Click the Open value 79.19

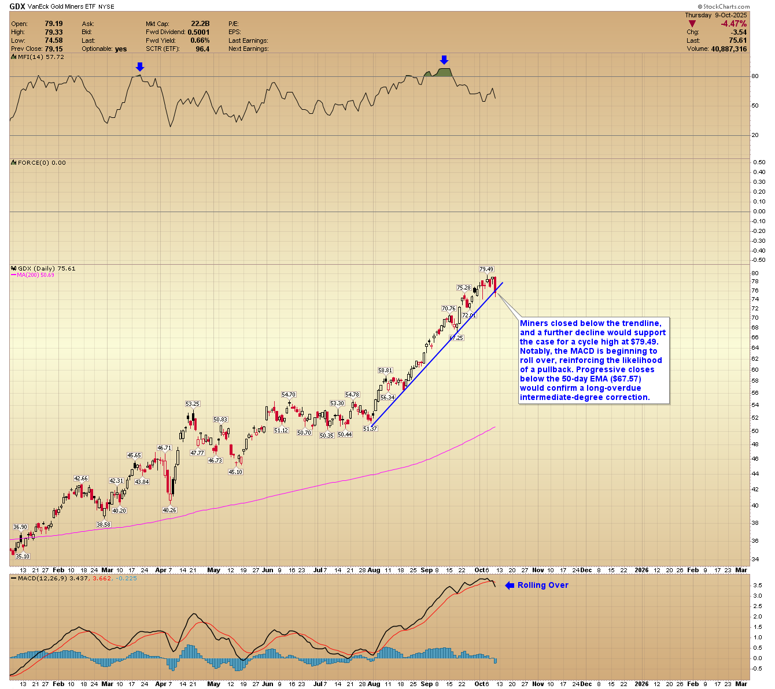pyautogui.click(x=54, y=24)
